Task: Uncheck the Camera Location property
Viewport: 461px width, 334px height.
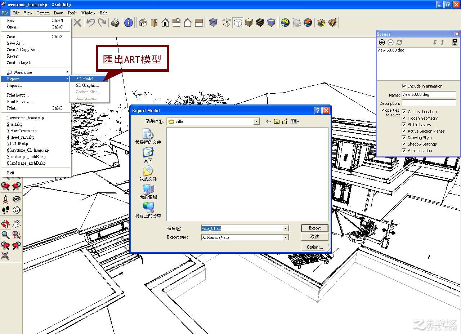Action: [x=404, y=112]
